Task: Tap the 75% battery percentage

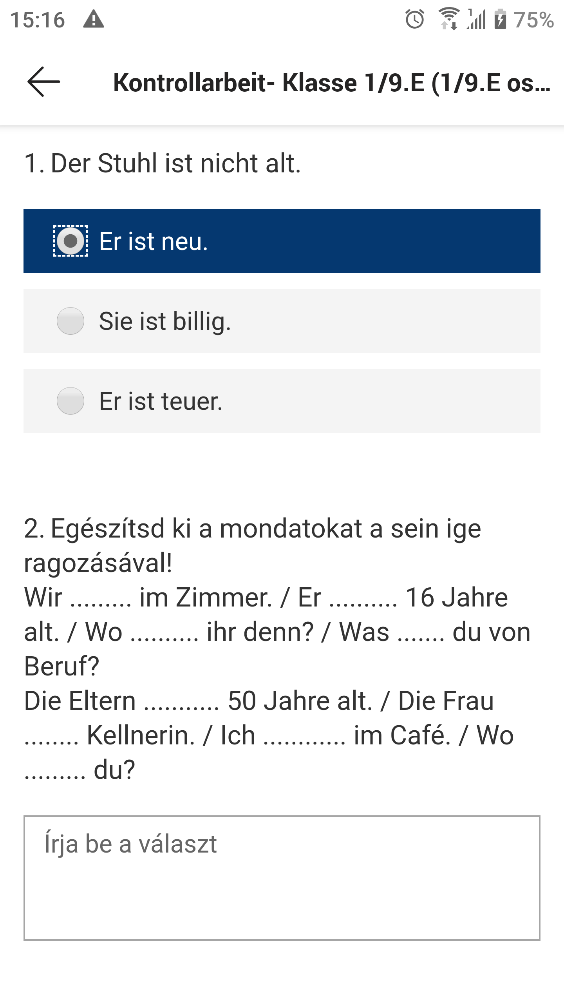Action: (x=534, y=20)
